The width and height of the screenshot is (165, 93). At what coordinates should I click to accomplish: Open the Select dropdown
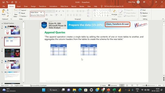coord(144,16)
